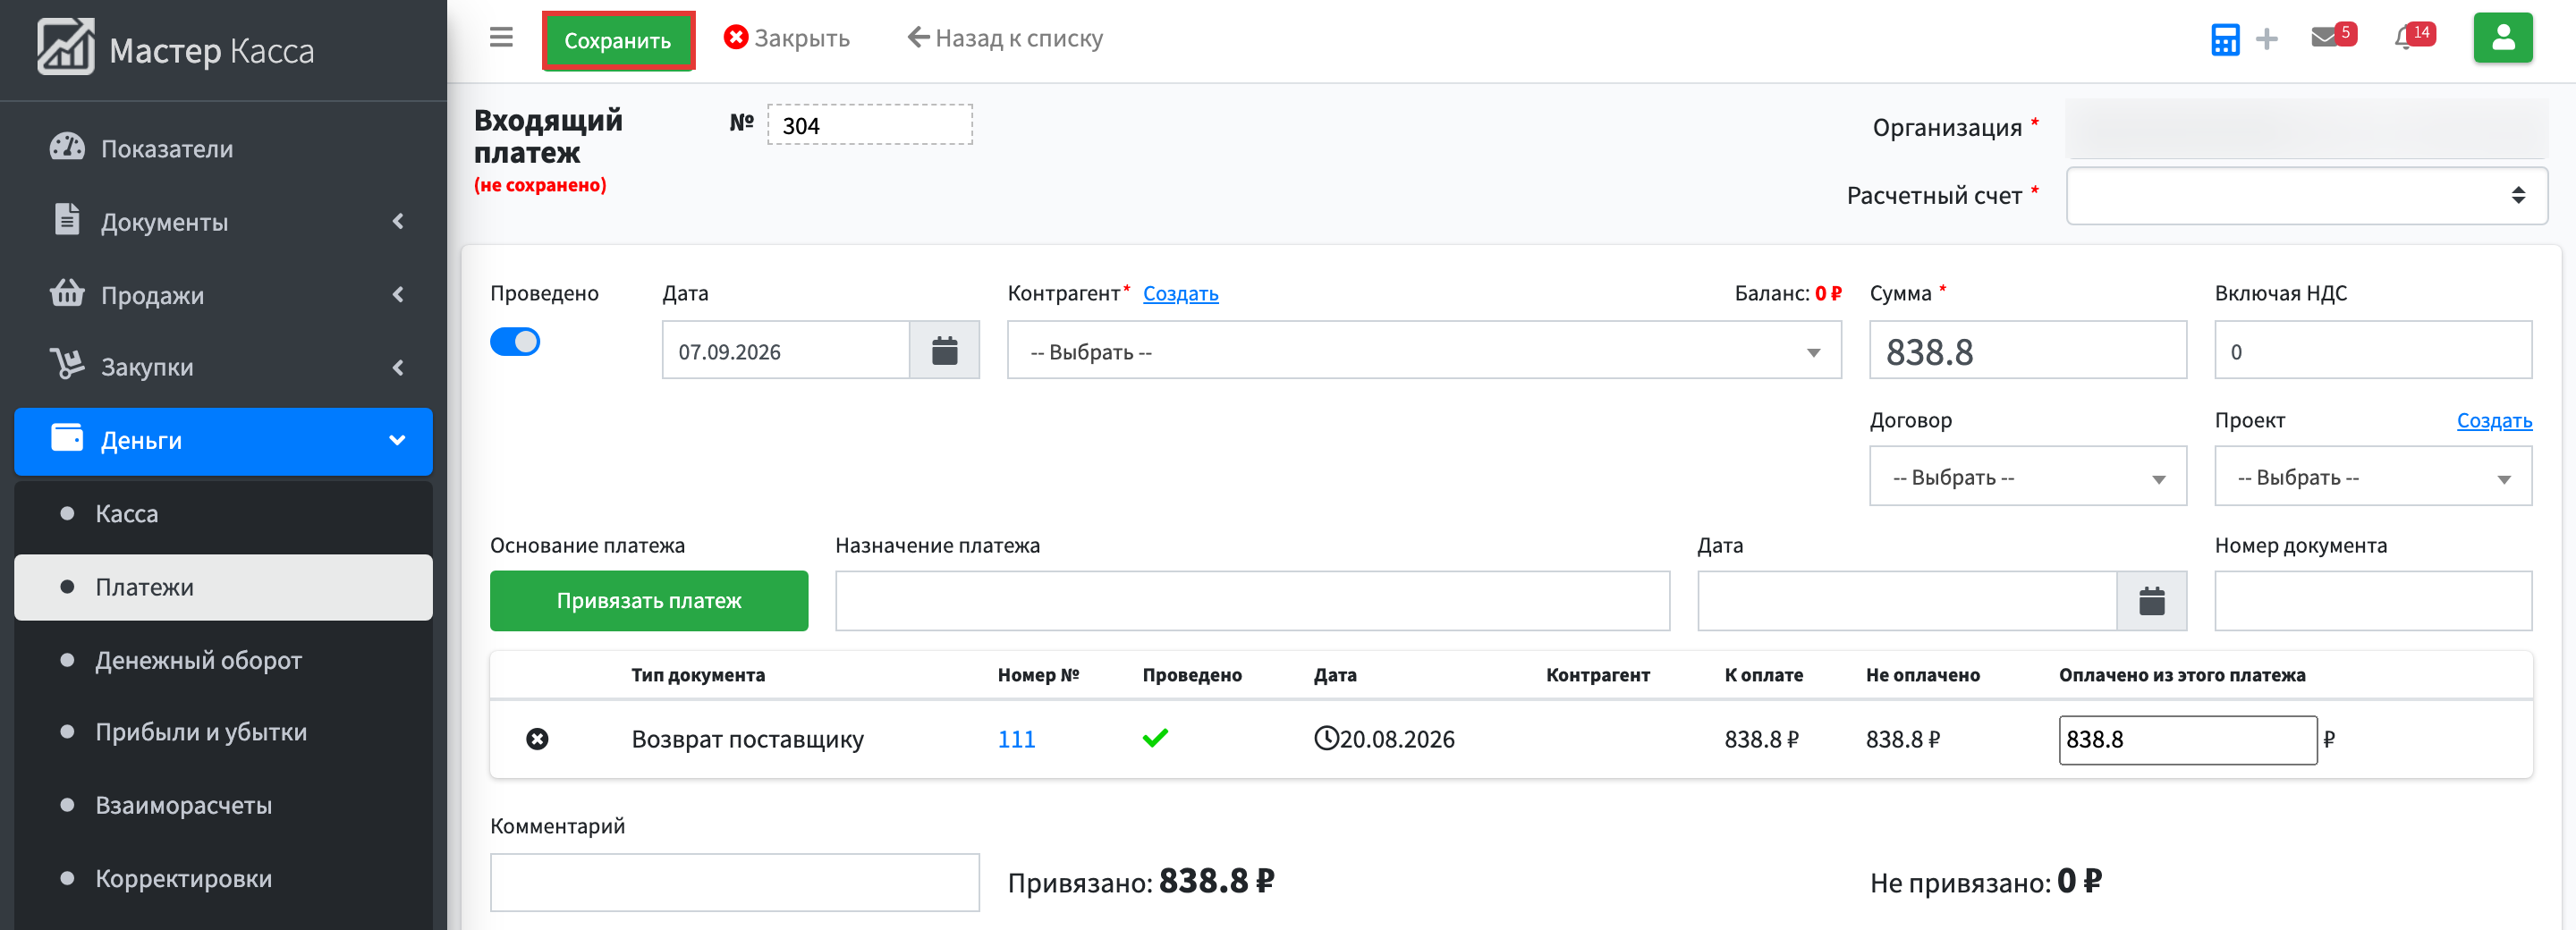Collapse the Деньги menu chevron
The image size is (2576, 930).
(x=397, y=440)
